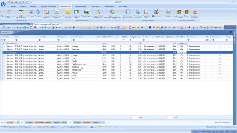Open График производства ribbon button
This screenshot has height=133, width=237.
click(x=21, y=14)
